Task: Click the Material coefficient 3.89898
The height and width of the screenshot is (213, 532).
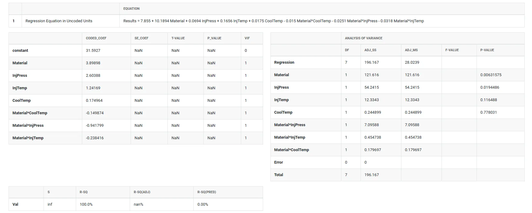Action: point(93,63)
